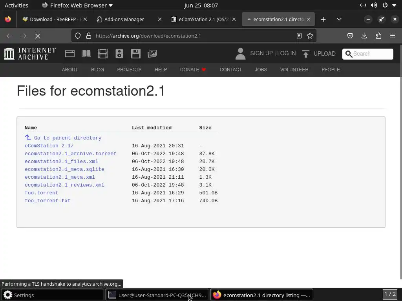Open ecomstation2.1_meta.xml
Image resolution: width=402 pixels, height=301 pixels.
[x=60, y=177]
